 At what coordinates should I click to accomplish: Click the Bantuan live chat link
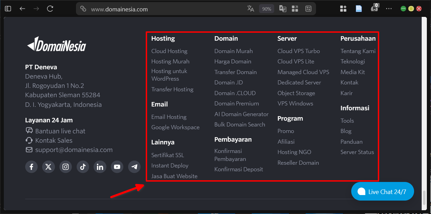click(60, 131)
